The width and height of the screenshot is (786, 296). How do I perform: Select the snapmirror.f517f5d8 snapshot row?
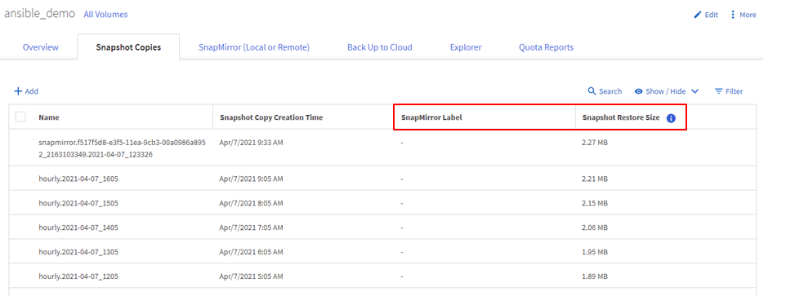382,148
